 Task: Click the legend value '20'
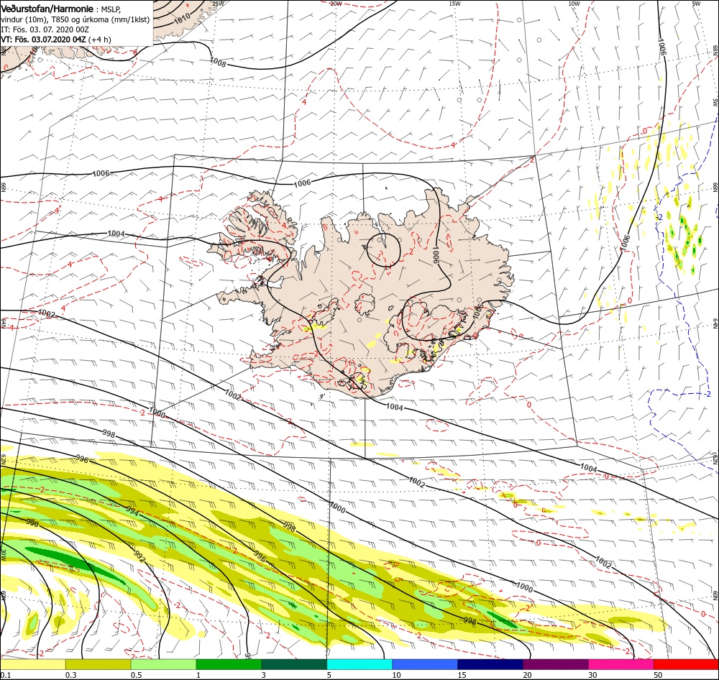[x=527, y=675]
